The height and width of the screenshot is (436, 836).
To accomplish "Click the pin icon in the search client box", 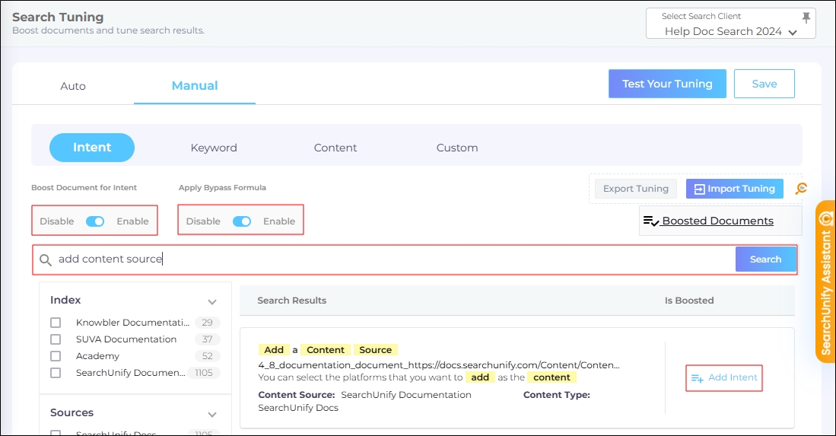I will 806,17.
